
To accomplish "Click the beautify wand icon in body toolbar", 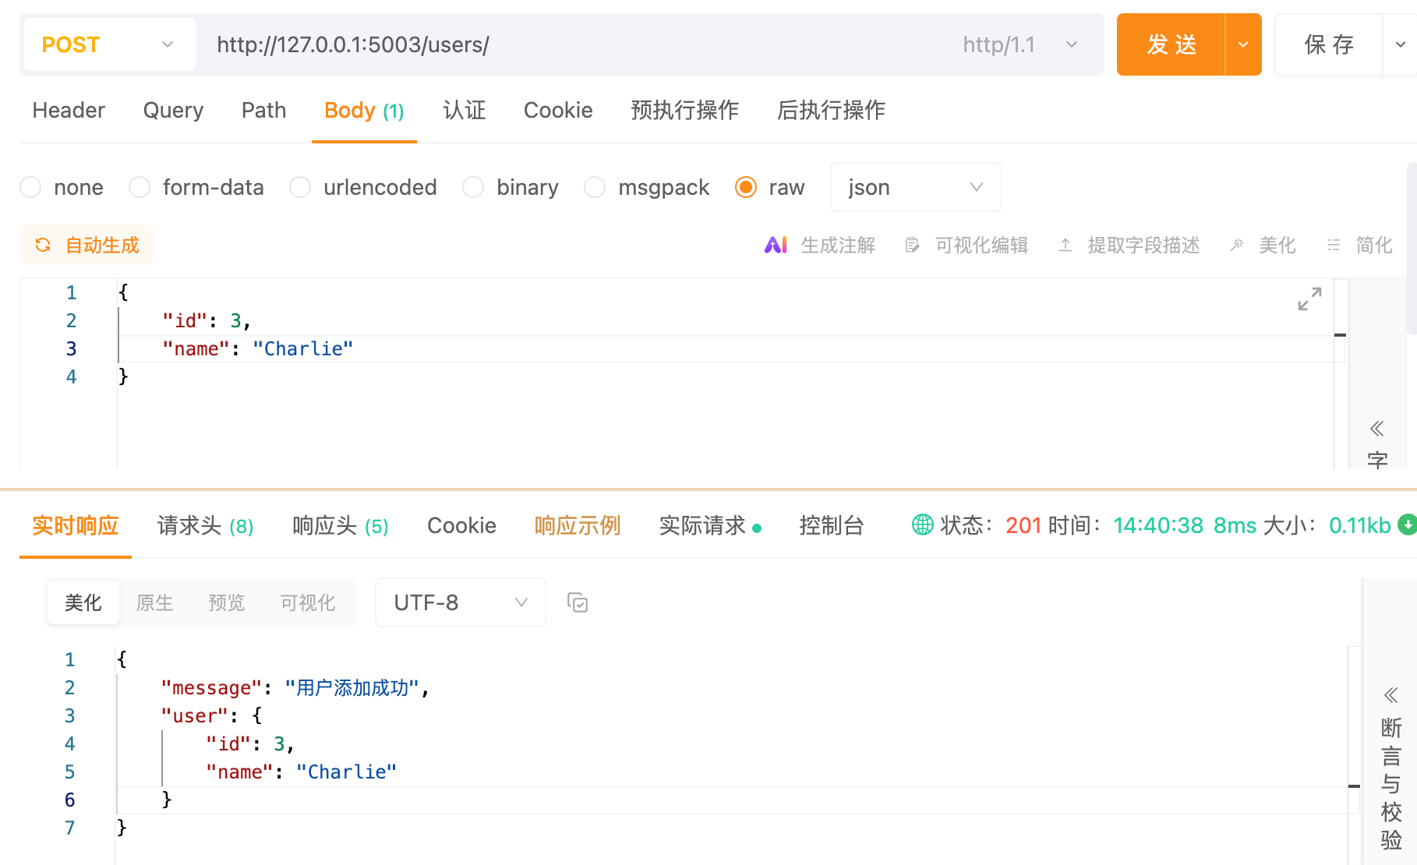I will 1237,245.
